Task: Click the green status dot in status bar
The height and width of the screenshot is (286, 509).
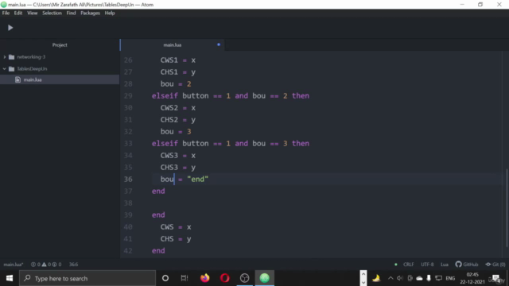Action: coord(396,265)
